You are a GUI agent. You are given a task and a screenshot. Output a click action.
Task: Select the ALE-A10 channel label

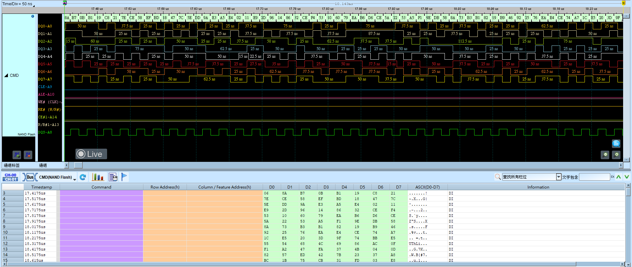[x=46, y=94]
